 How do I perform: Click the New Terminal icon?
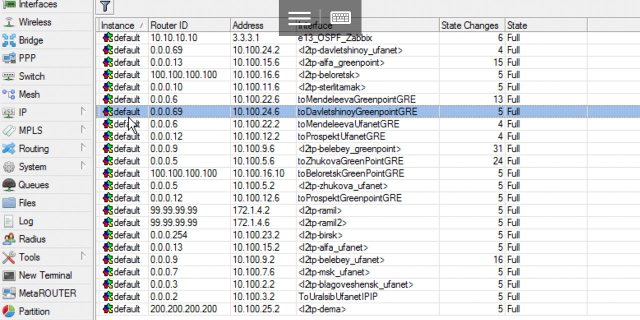pyautogui.click(x=8, y=275)
